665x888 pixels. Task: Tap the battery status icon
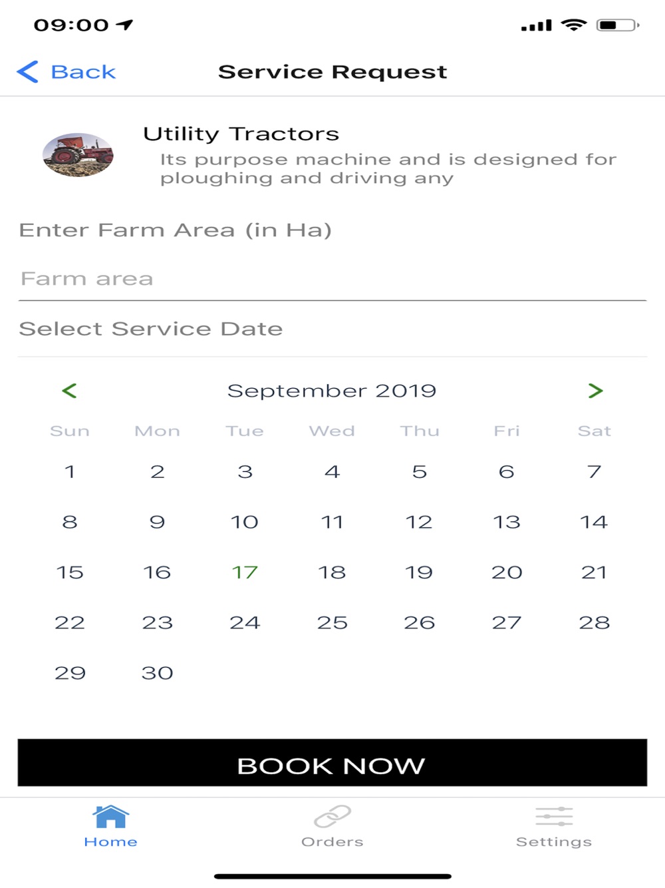[x=618, y=25]
